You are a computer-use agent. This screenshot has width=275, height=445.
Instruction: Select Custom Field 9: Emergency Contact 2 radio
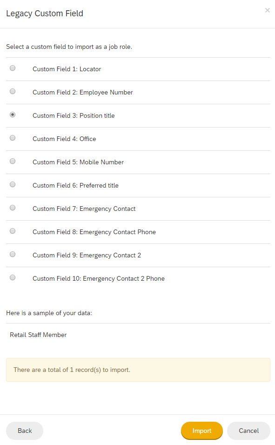point(13,254)
